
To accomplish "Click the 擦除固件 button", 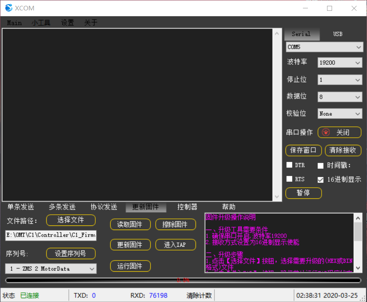I will click(176, 225).
